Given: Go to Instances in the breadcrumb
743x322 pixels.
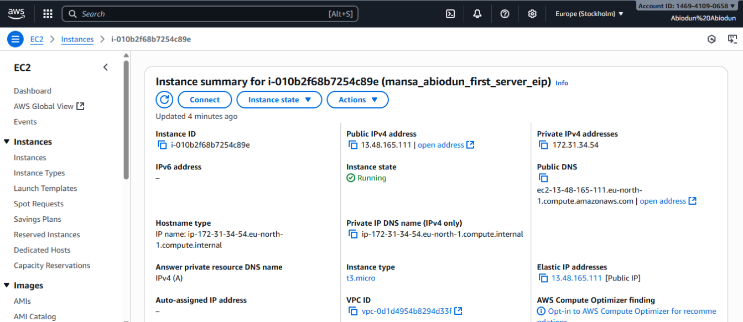Looking at the screenshot, I should coord(77,39).
